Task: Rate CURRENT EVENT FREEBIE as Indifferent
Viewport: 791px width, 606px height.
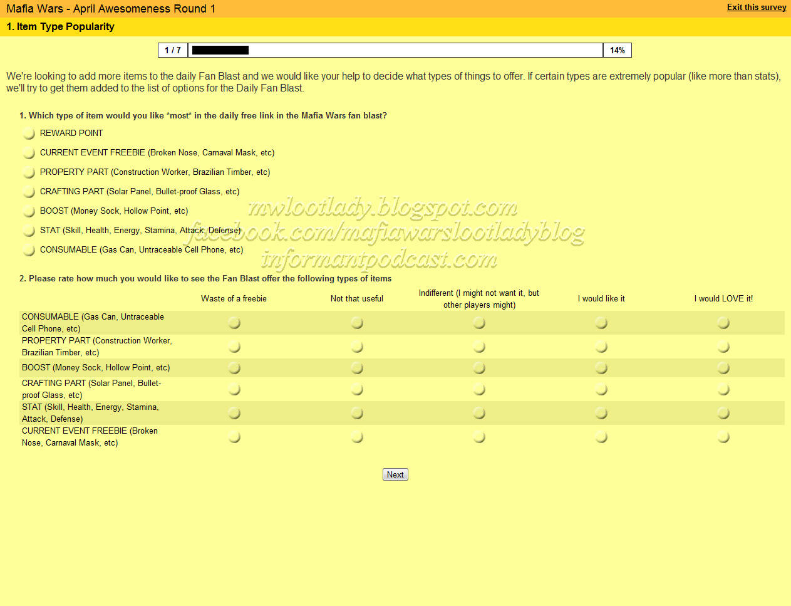Action: coord(479,437)
